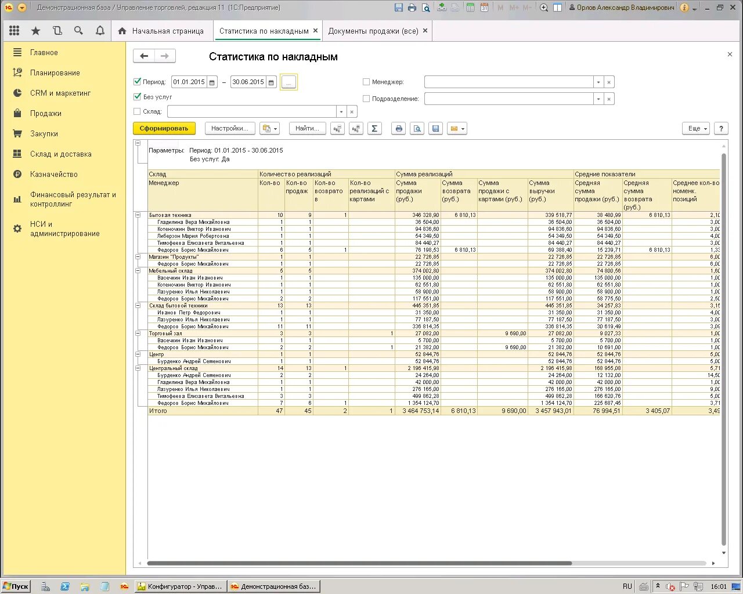743x594 pixels.
Task: Click the Print icon in the title bar
Action: tap(412, 8)
